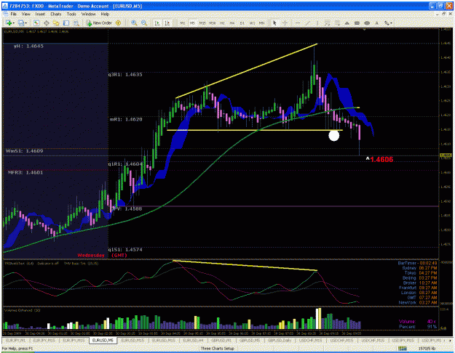Click the mR1: 1.4620 pivot label
The height and width of the screenshot is (353, 455).
click(x=126, y=119)
